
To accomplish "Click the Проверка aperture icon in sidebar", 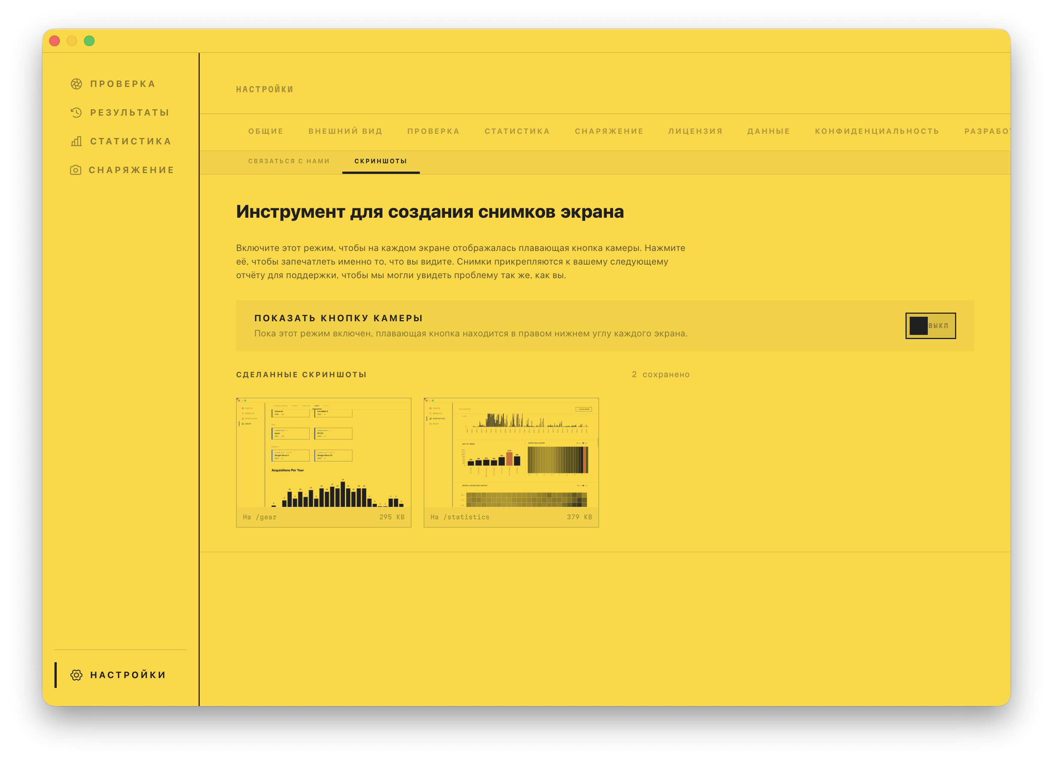I will (x=76, y=84).
